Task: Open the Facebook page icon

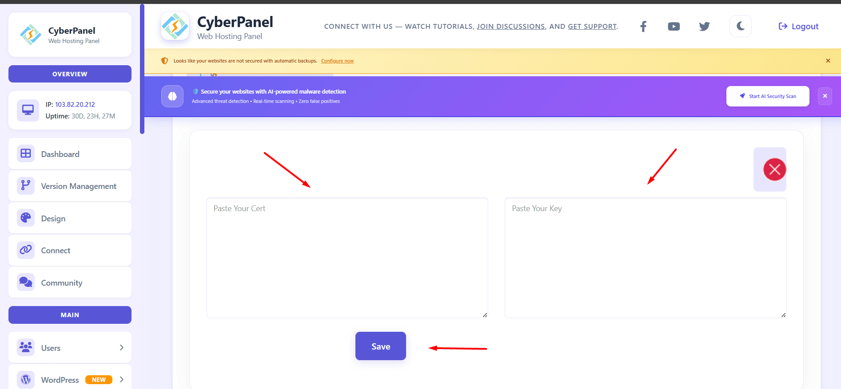Action: pos(643,27)
